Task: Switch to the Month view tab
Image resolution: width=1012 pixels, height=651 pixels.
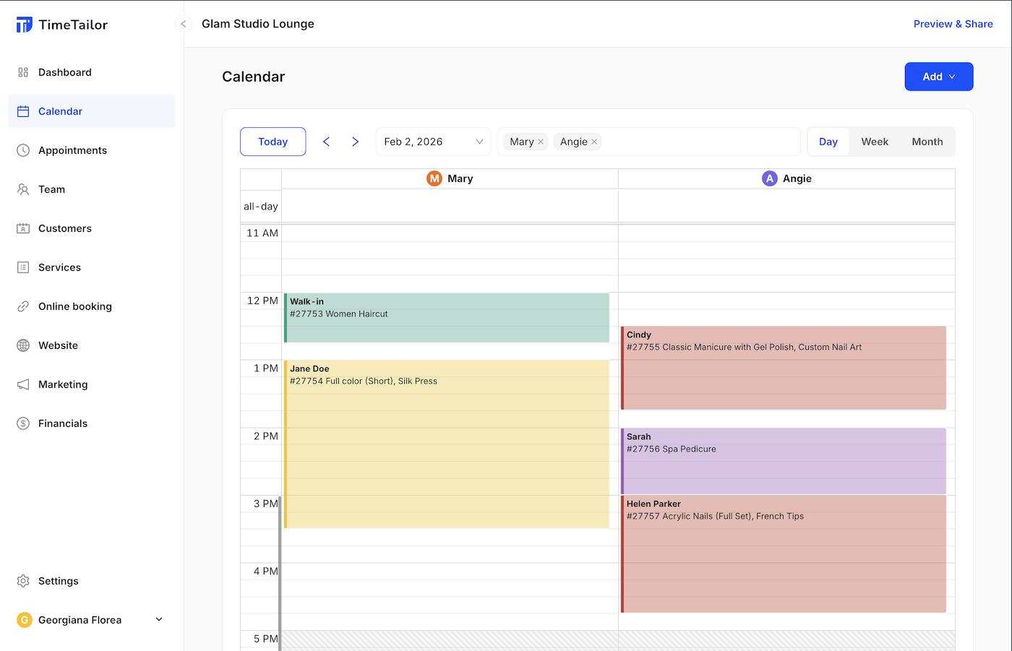Action: click(927, 142)
